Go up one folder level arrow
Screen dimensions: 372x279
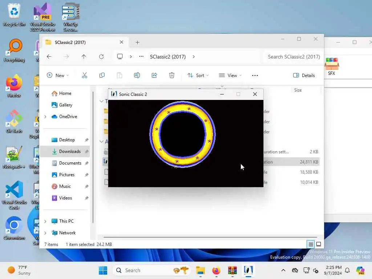84,57
